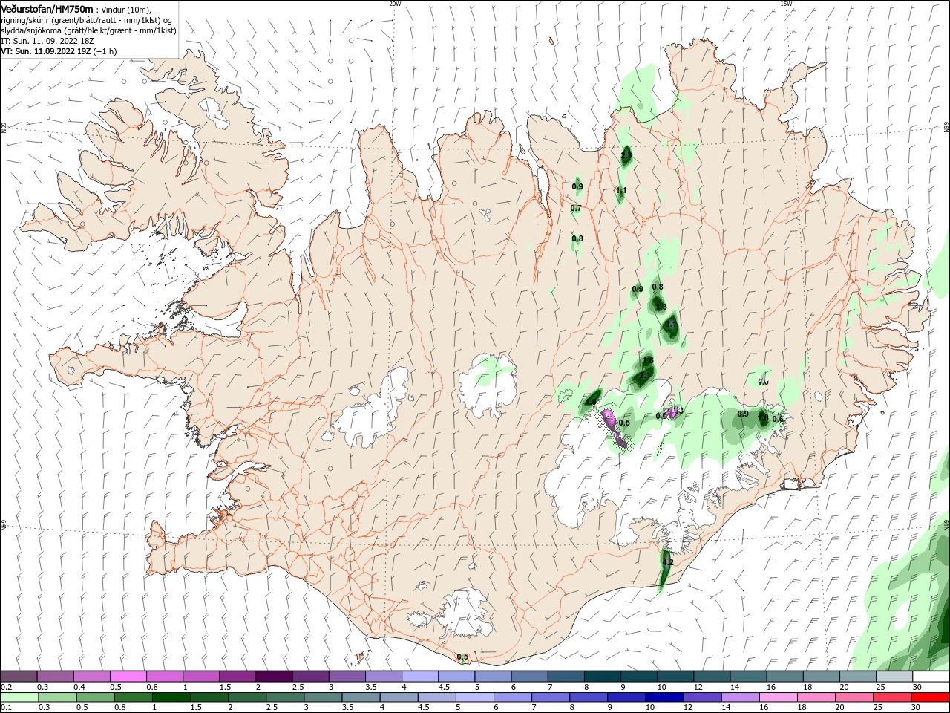The height and width of the screenshot is (713, 950).
Task: Select the deep navy 10 swatch in the lower scale
Action: click(664, 697)
